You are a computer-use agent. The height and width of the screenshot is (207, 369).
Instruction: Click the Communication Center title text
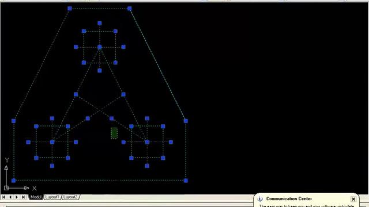289,198
